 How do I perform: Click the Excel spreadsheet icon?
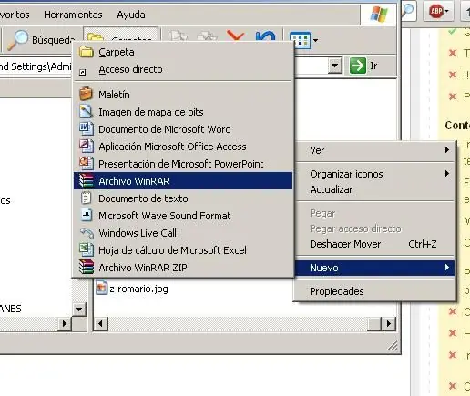[87, 249]
